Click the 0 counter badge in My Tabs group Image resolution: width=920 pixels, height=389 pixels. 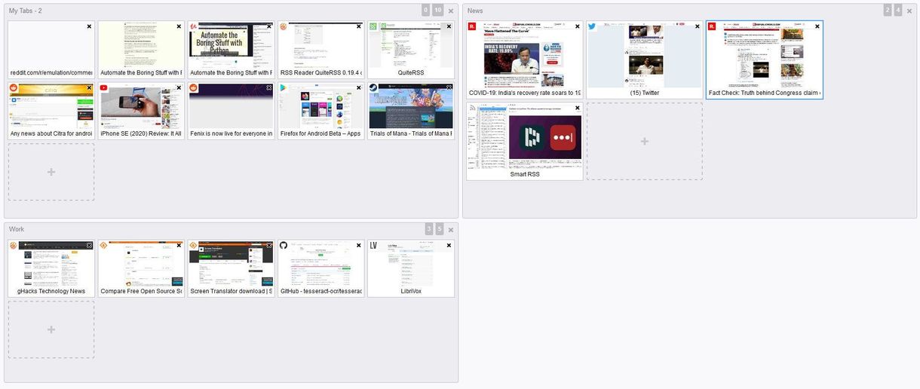[426, 10]
